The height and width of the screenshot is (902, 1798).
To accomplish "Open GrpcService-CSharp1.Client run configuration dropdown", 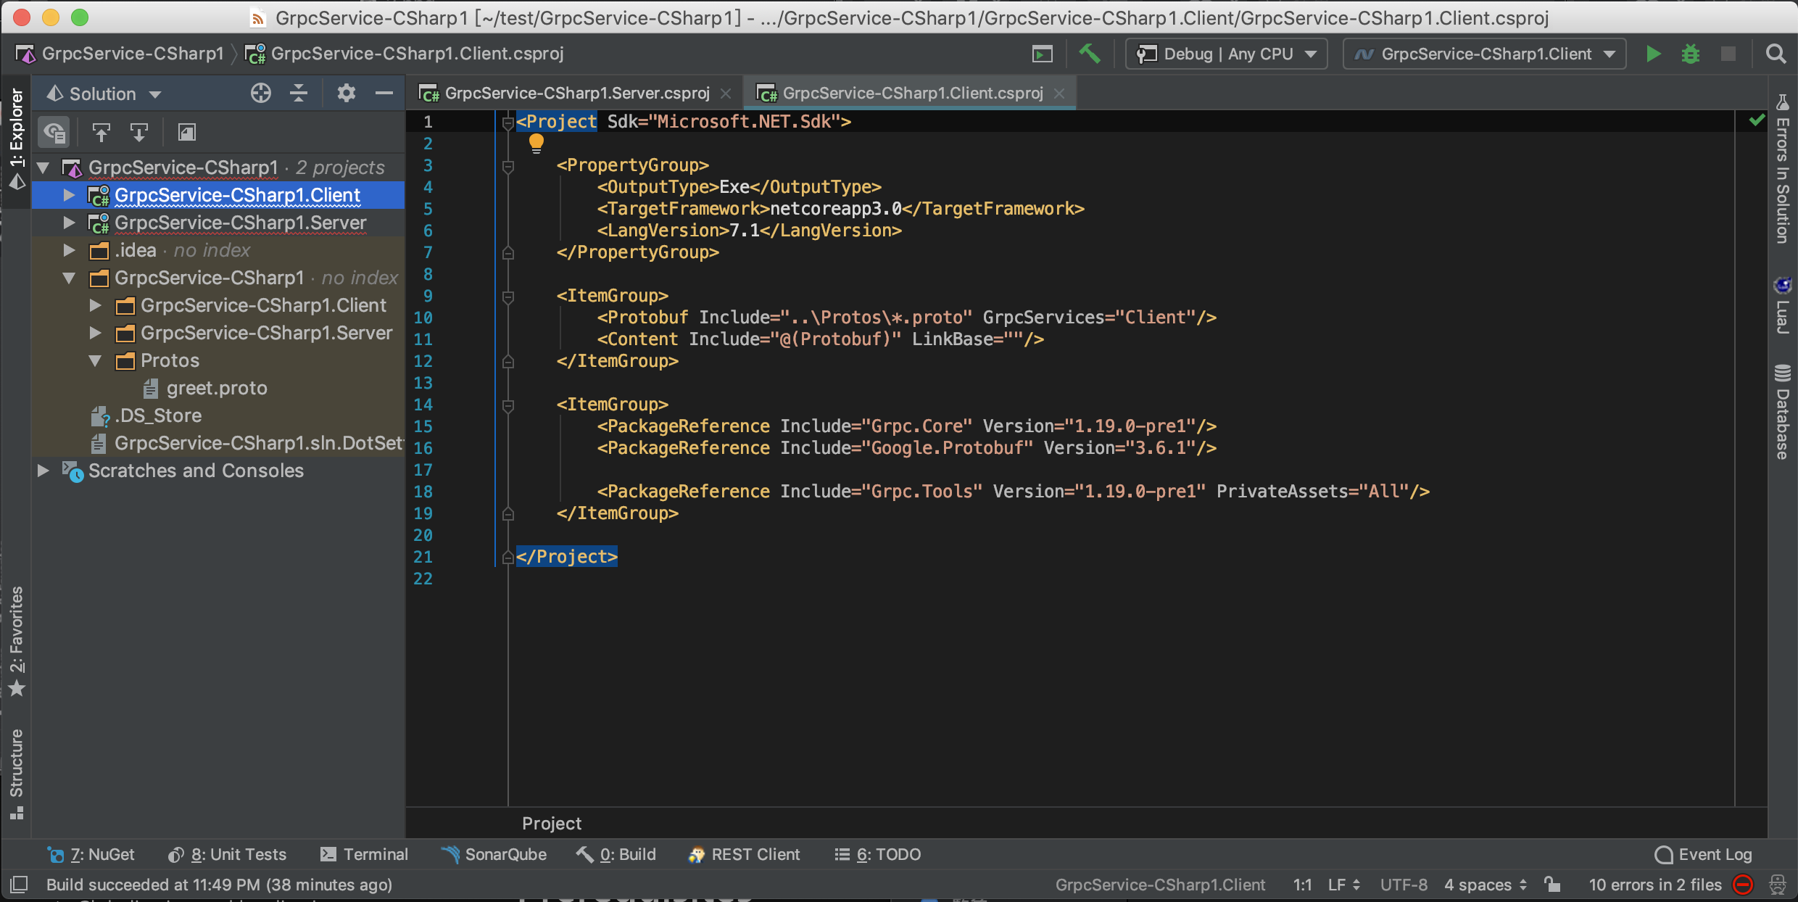I will [x=1485, y=54].
